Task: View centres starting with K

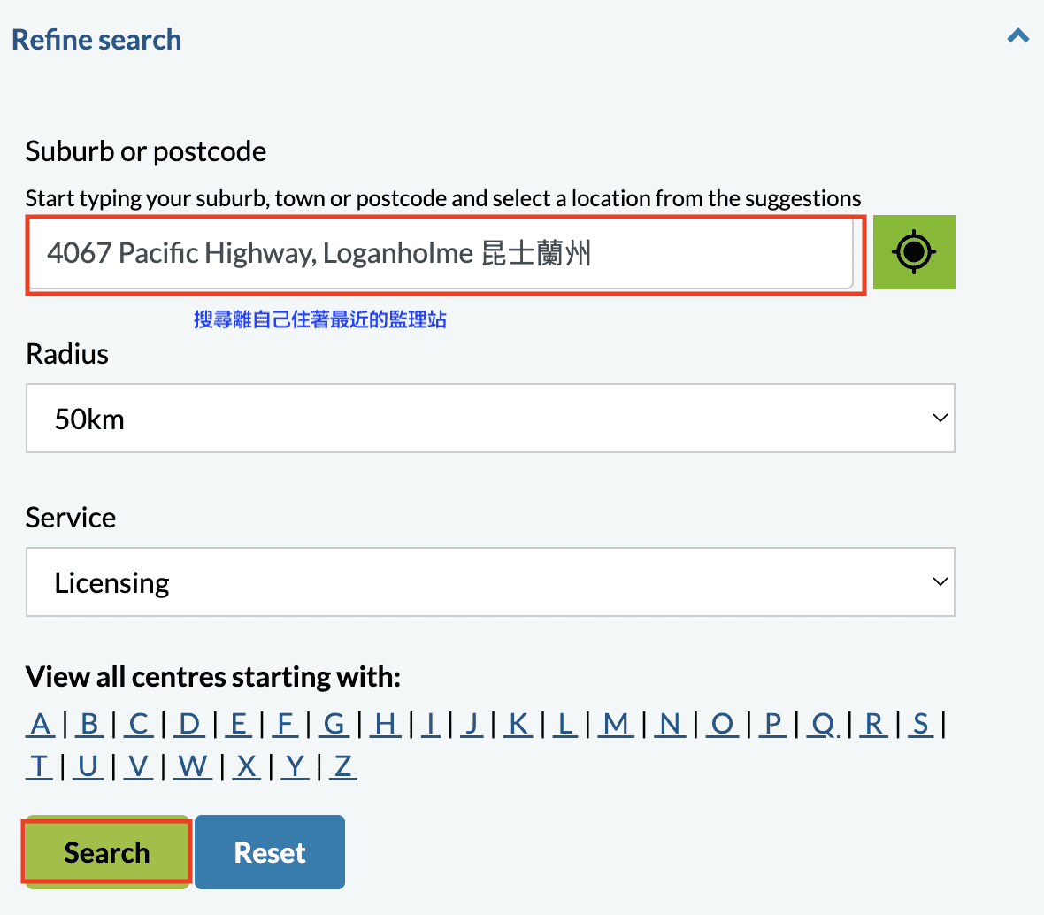Action: point(518,724)
